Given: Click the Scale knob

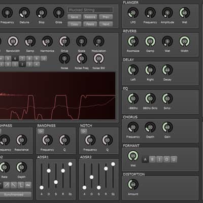Looking at the screenshot, I should tap(82, 41).
